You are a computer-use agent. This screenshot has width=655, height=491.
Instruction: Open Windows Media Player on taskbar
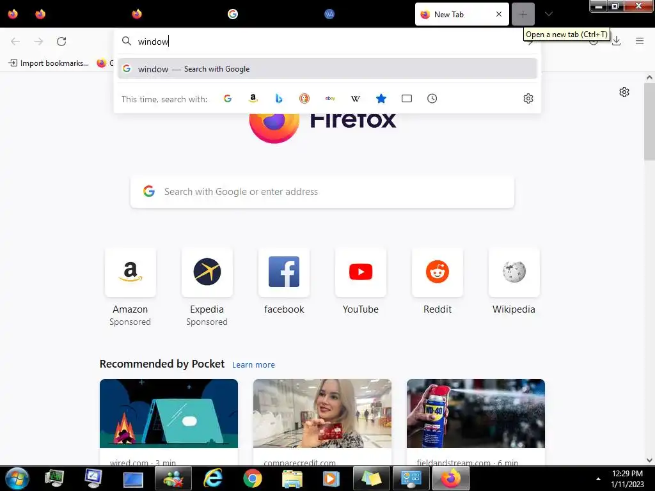coord(331,478)
